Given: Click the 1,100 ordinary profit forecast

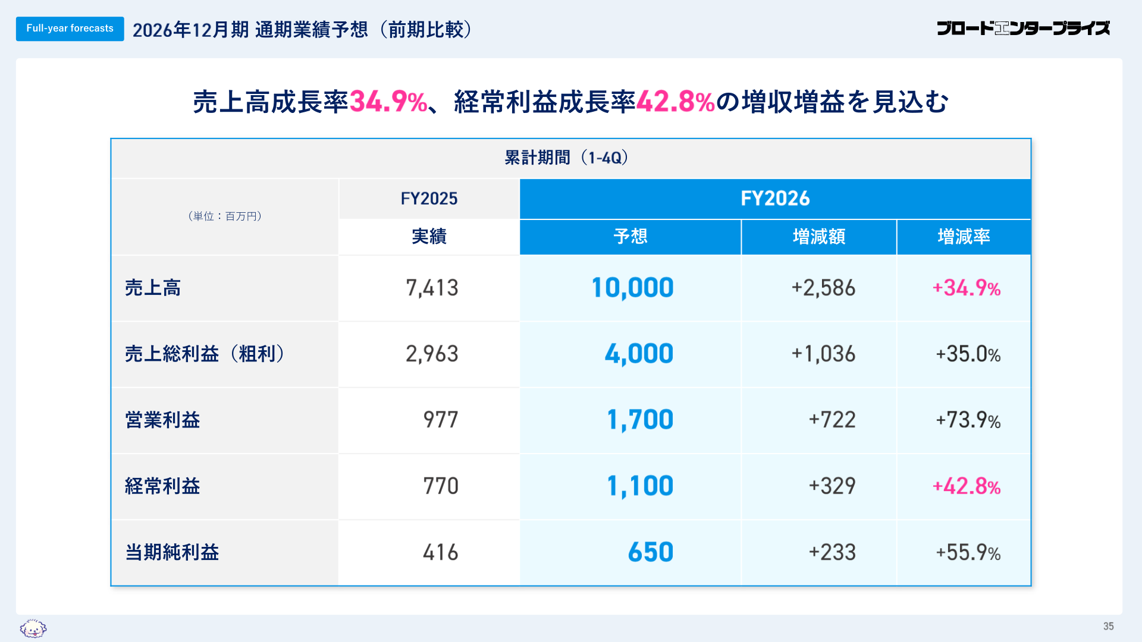Looking at the screenshot, I should click(640, 486).
